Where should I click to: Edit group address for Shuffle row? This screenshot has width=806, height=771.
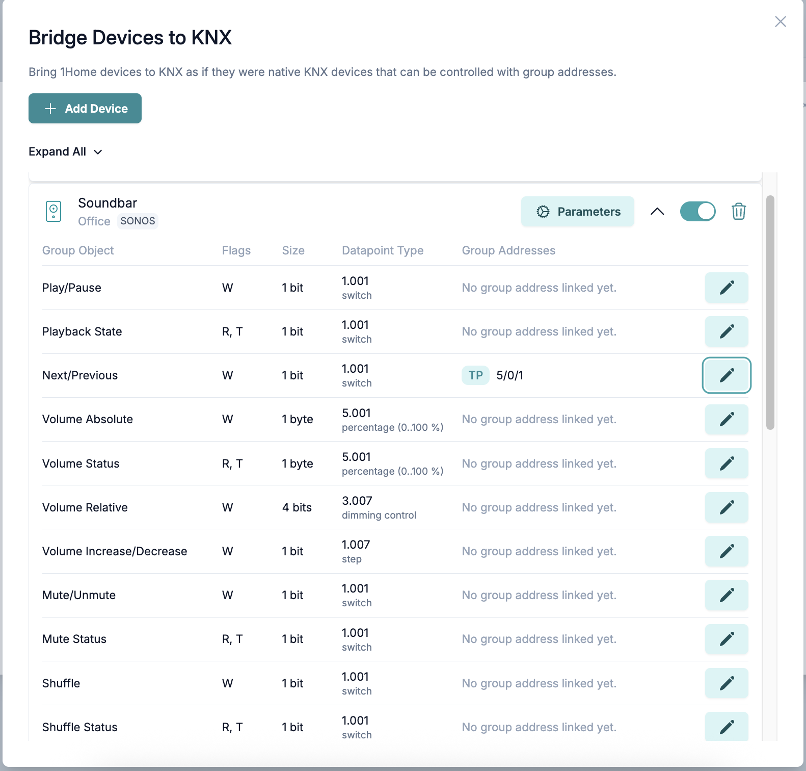pyautogui.click(x=727, y=683)
